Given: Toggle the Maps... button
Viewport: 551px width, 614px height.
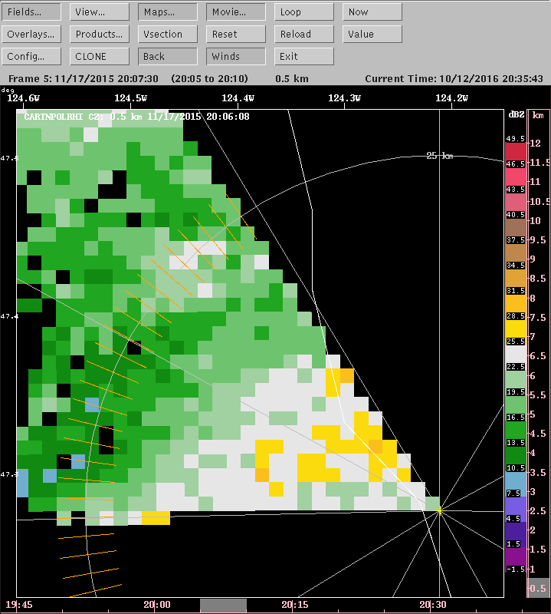Looking at the screenshot, I should click(x=168, y=12).
